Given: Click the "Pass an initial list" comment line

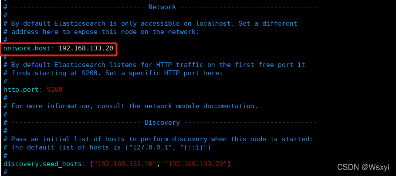Looking at the screenshot, I should point(158,139).
